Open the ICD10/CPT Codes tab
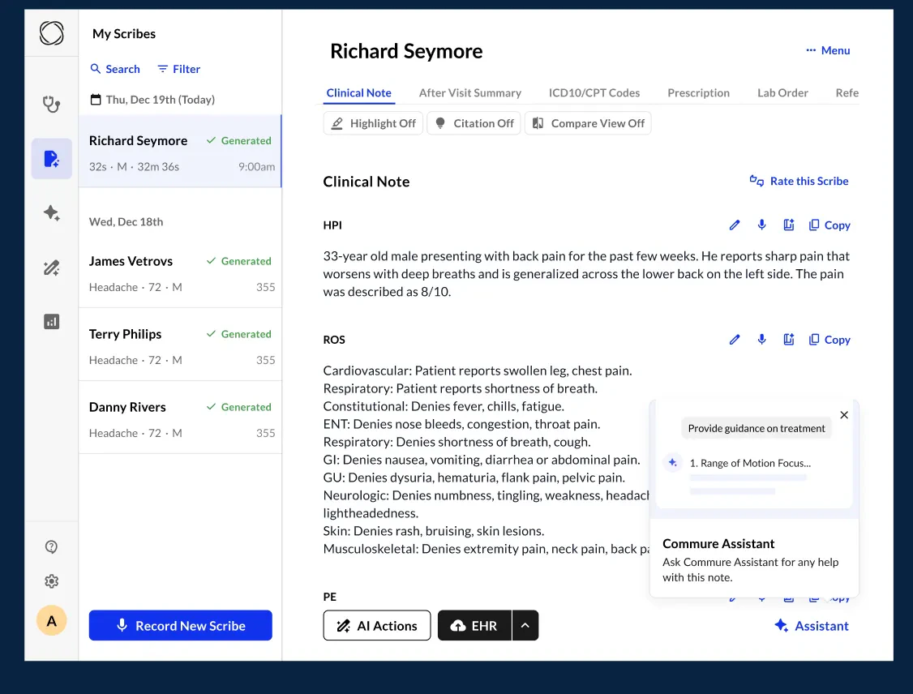 pos(594,92)
